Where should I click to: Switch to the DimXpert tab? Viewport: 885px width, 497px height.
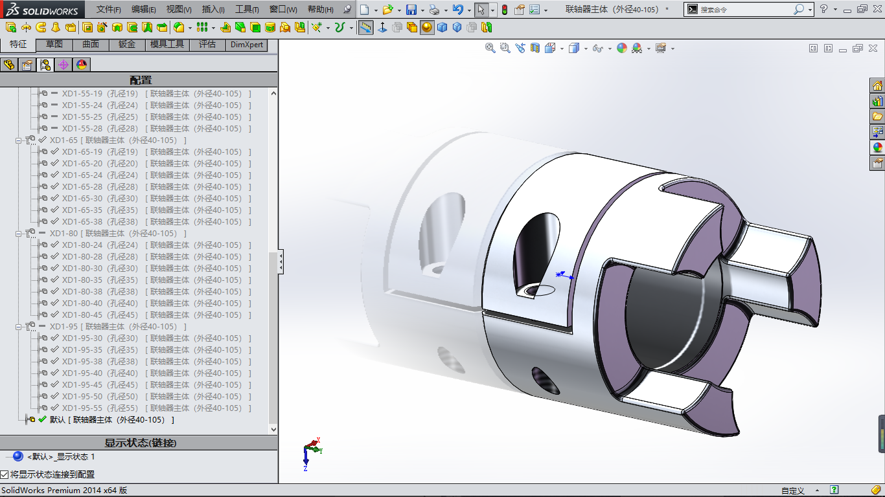click(x=247, y=45)
